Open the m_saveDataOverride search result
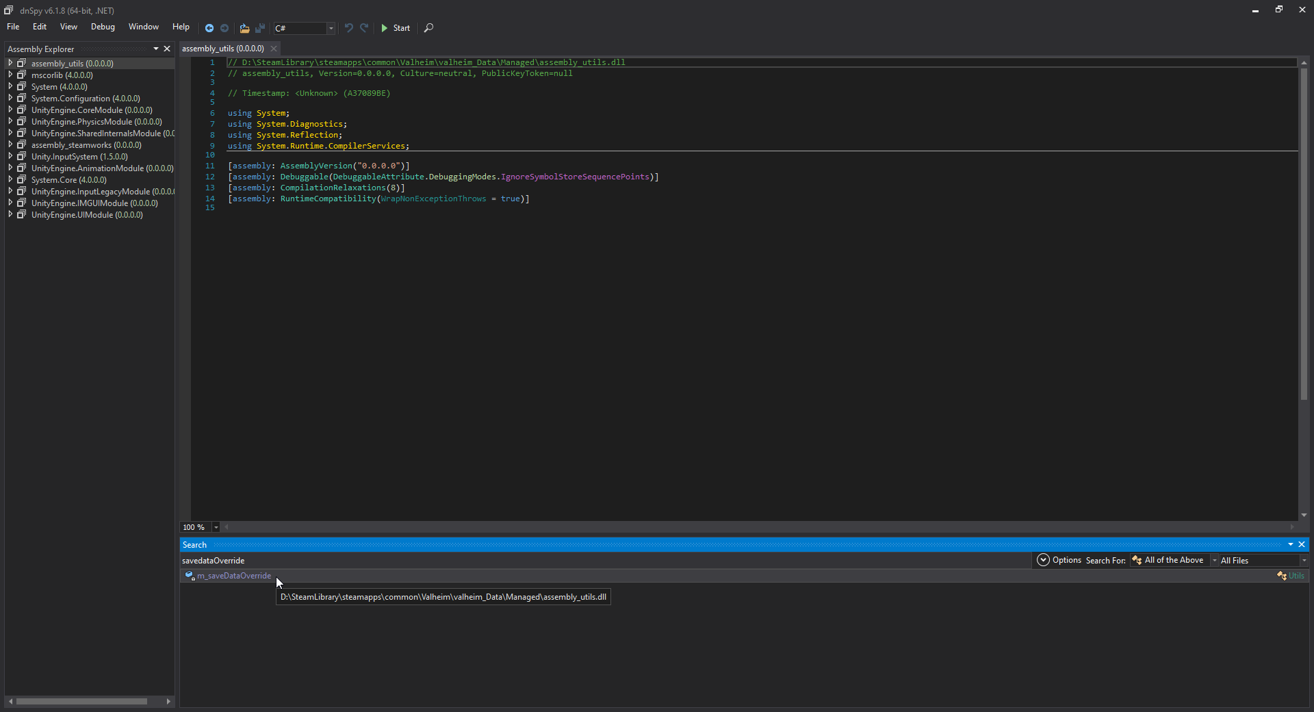Screen dimensions: 1314x712 234,576
